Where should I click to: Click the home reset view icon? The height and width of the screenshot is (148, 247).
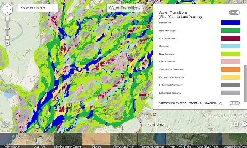[x=7, y=43]
